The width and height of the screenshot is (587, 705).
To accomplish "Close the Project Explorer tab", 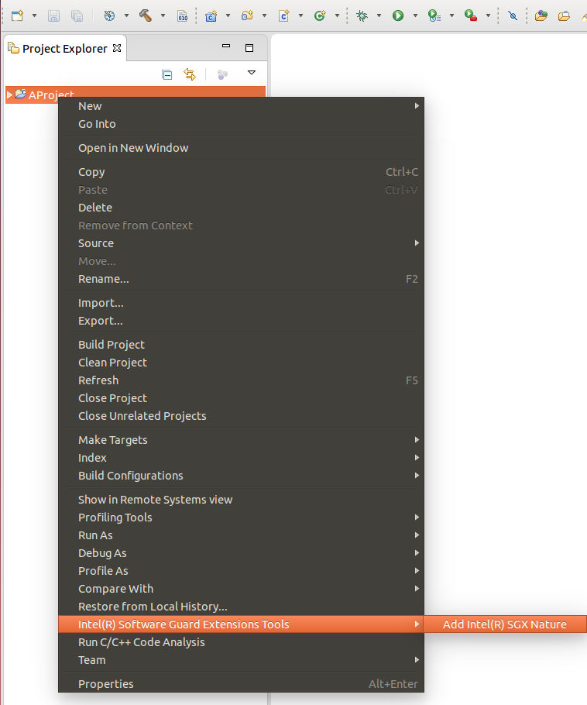I will (117, 48).
